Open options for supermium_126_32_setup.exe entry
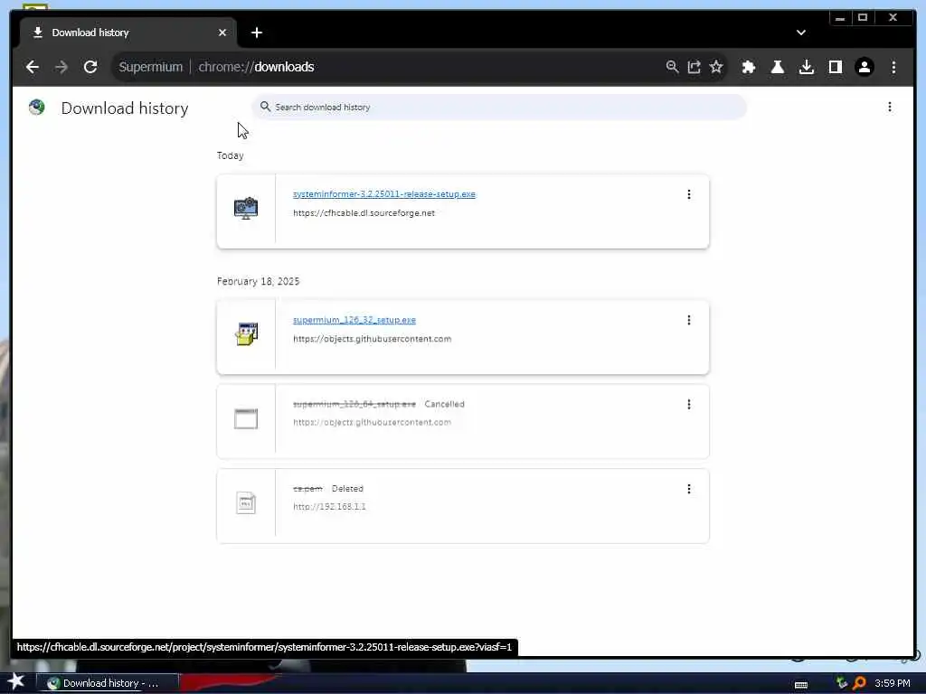The width and height of the screenshot is (926, 694). [688, 320]
